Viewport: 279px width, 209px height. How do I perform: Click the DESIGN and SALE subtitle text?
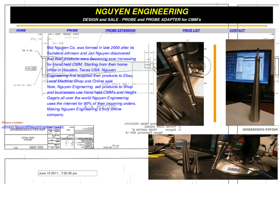click(x=142, y=20)
